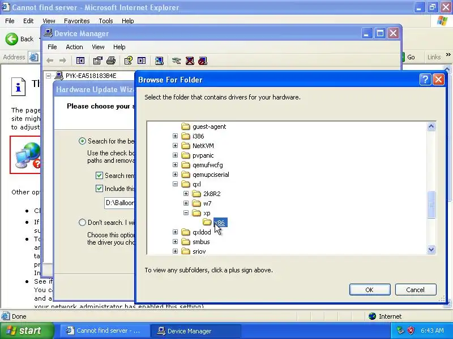Toggle 'Include this location' checkbox
The height and width of the screenshot is (339, 453).
coord(99,188)
